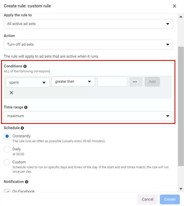Open the greater than operator dropdown
Viewport: 184px width, 206px height.
[x=73, y=82]
